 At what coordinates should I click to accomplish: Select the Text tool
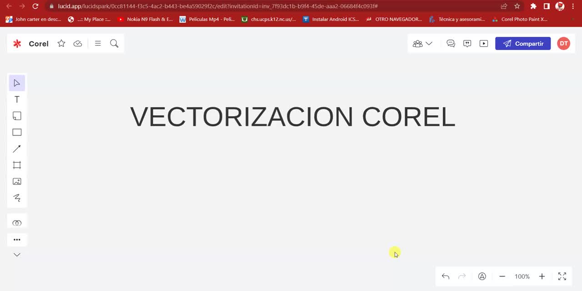coord(17,100)
